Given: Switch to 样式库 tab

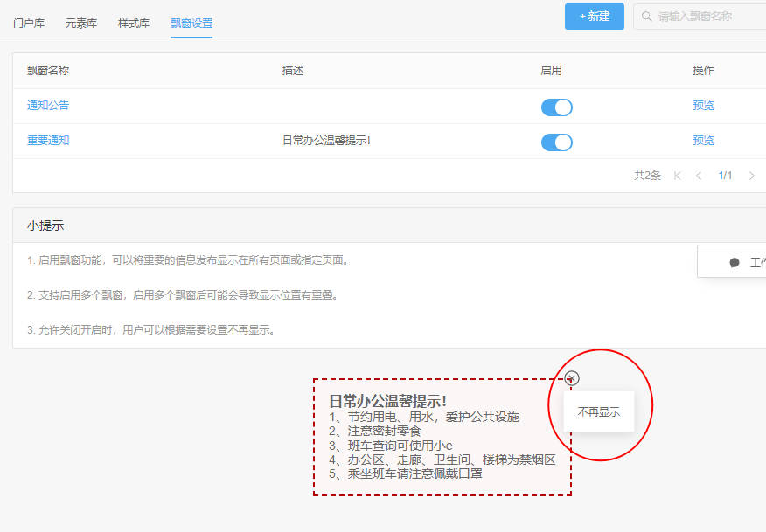Looking at the screenshot, I should pos(134,23).
